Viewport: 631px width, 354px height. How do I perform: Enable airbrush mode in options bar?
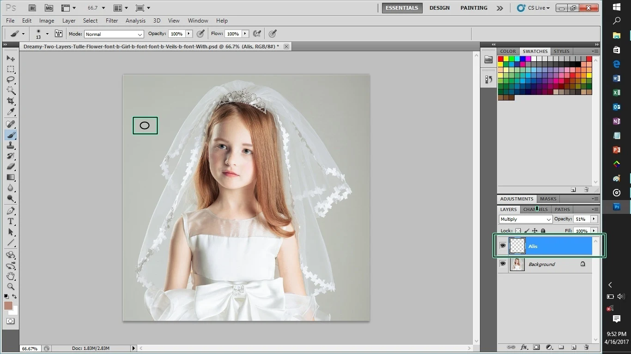tap(257, 34)
